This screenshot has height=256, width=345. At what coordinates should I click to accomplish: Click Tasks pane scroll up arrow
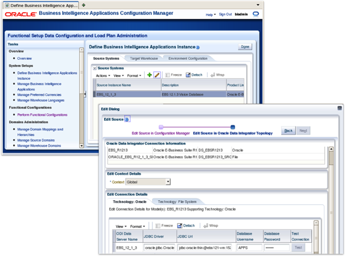point(82,50)
